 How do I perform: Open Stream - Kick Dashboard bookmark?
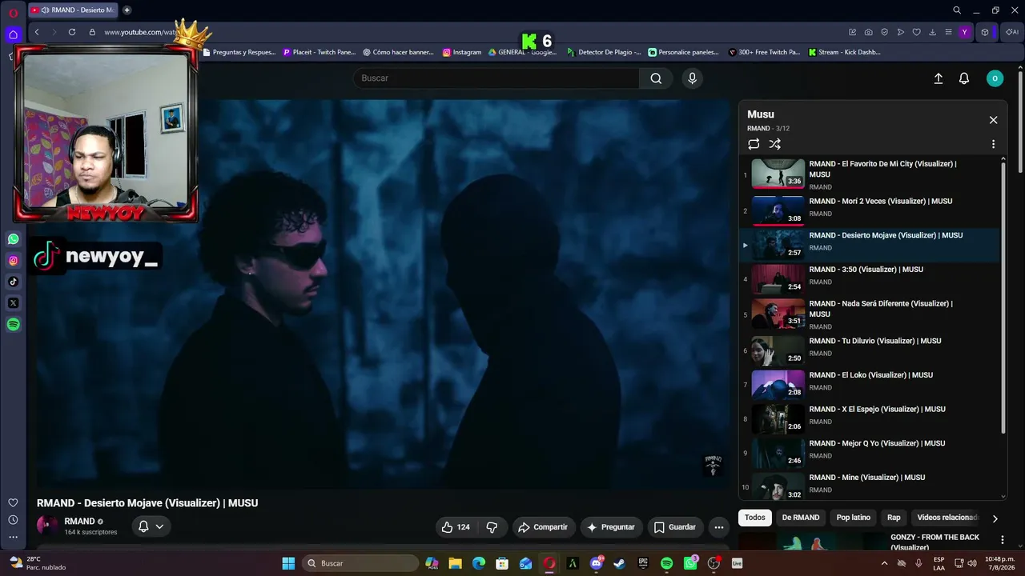[845, 52]
